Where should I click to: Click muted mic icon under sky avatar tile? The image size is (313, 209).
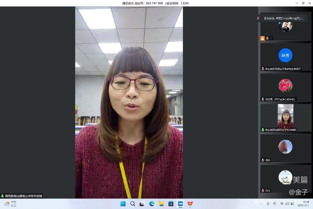(263, 160)
